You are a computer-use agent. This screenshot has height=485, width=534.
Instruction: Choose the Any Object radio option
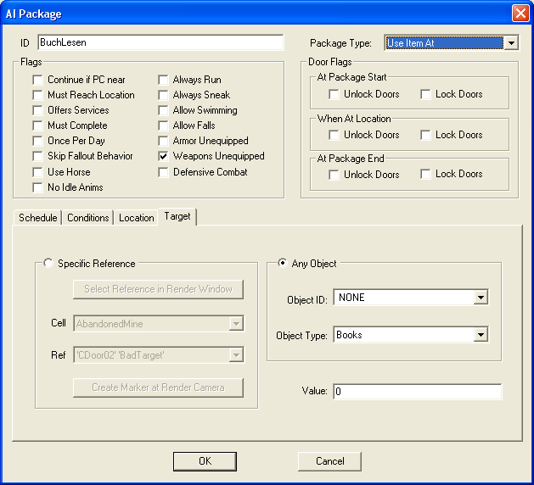(x=282, y=264)
